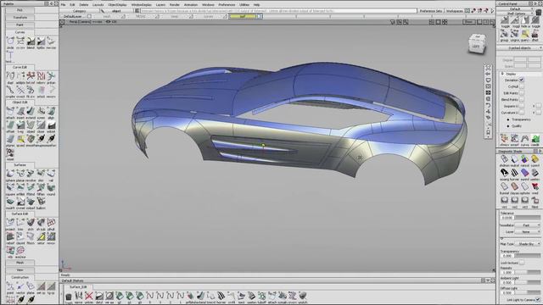Image resolution: width=543 pixels, height=305 pixels.
Task: Open the Layers menu
Action: click(x=160, y=5)
